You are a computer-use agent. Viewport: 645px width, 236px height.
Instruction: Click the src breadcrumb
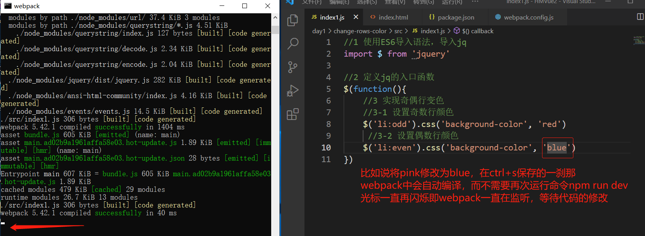click(398, 31)
